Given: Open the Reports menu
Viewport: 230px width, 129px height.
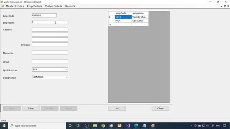Looking at the screenshot, I should pos(70,6).
